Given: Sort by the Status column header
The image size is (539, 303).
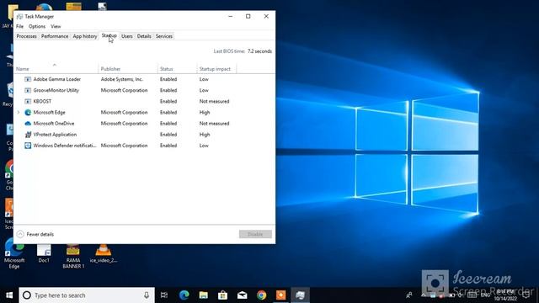Looking at the screenshot, I should click(177, 69).
